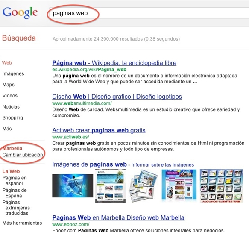249x232 pixels.
Task: Open the Página web Wikipedia result
Action: [x=114, y=63]
